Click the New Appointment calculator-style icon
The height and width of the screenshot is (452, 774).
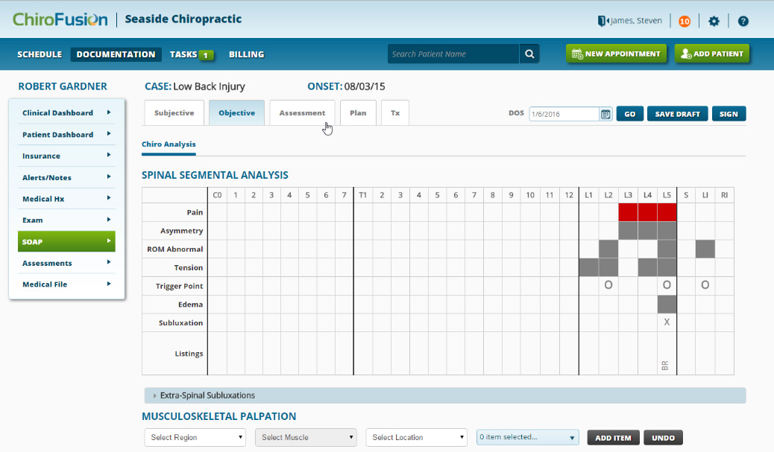tap(576, 54)
